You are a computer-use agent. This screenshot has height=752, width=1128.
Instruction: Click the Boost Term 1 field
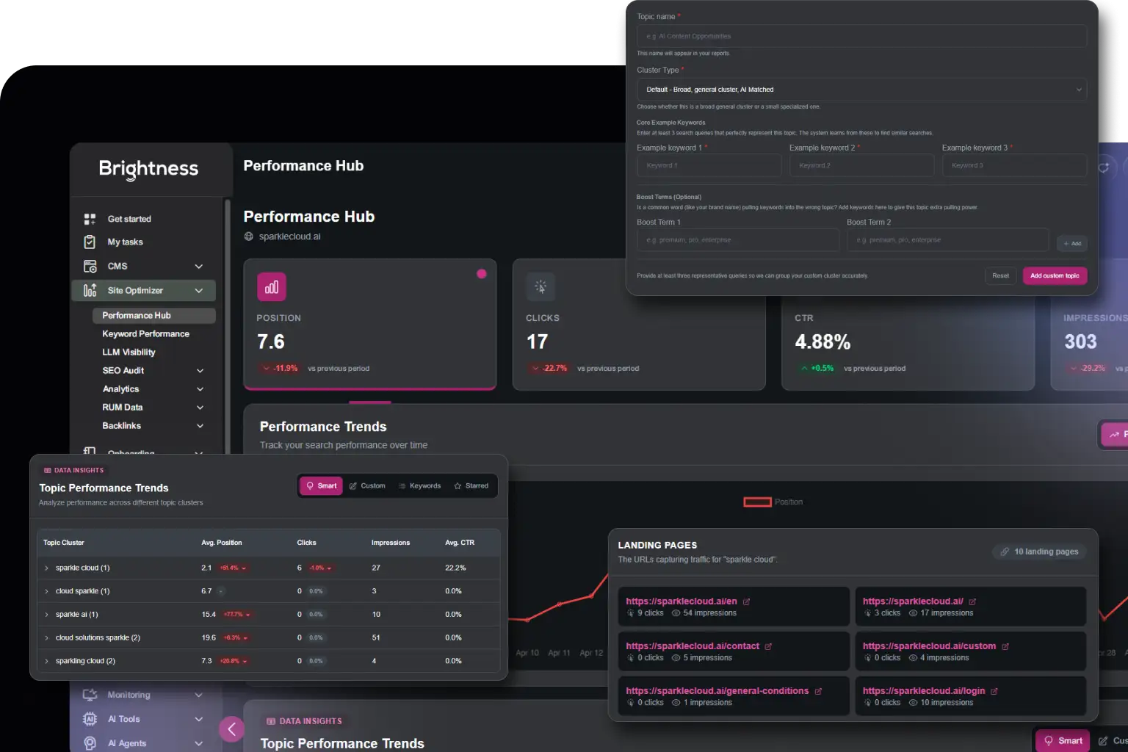[x=738, y=240]
